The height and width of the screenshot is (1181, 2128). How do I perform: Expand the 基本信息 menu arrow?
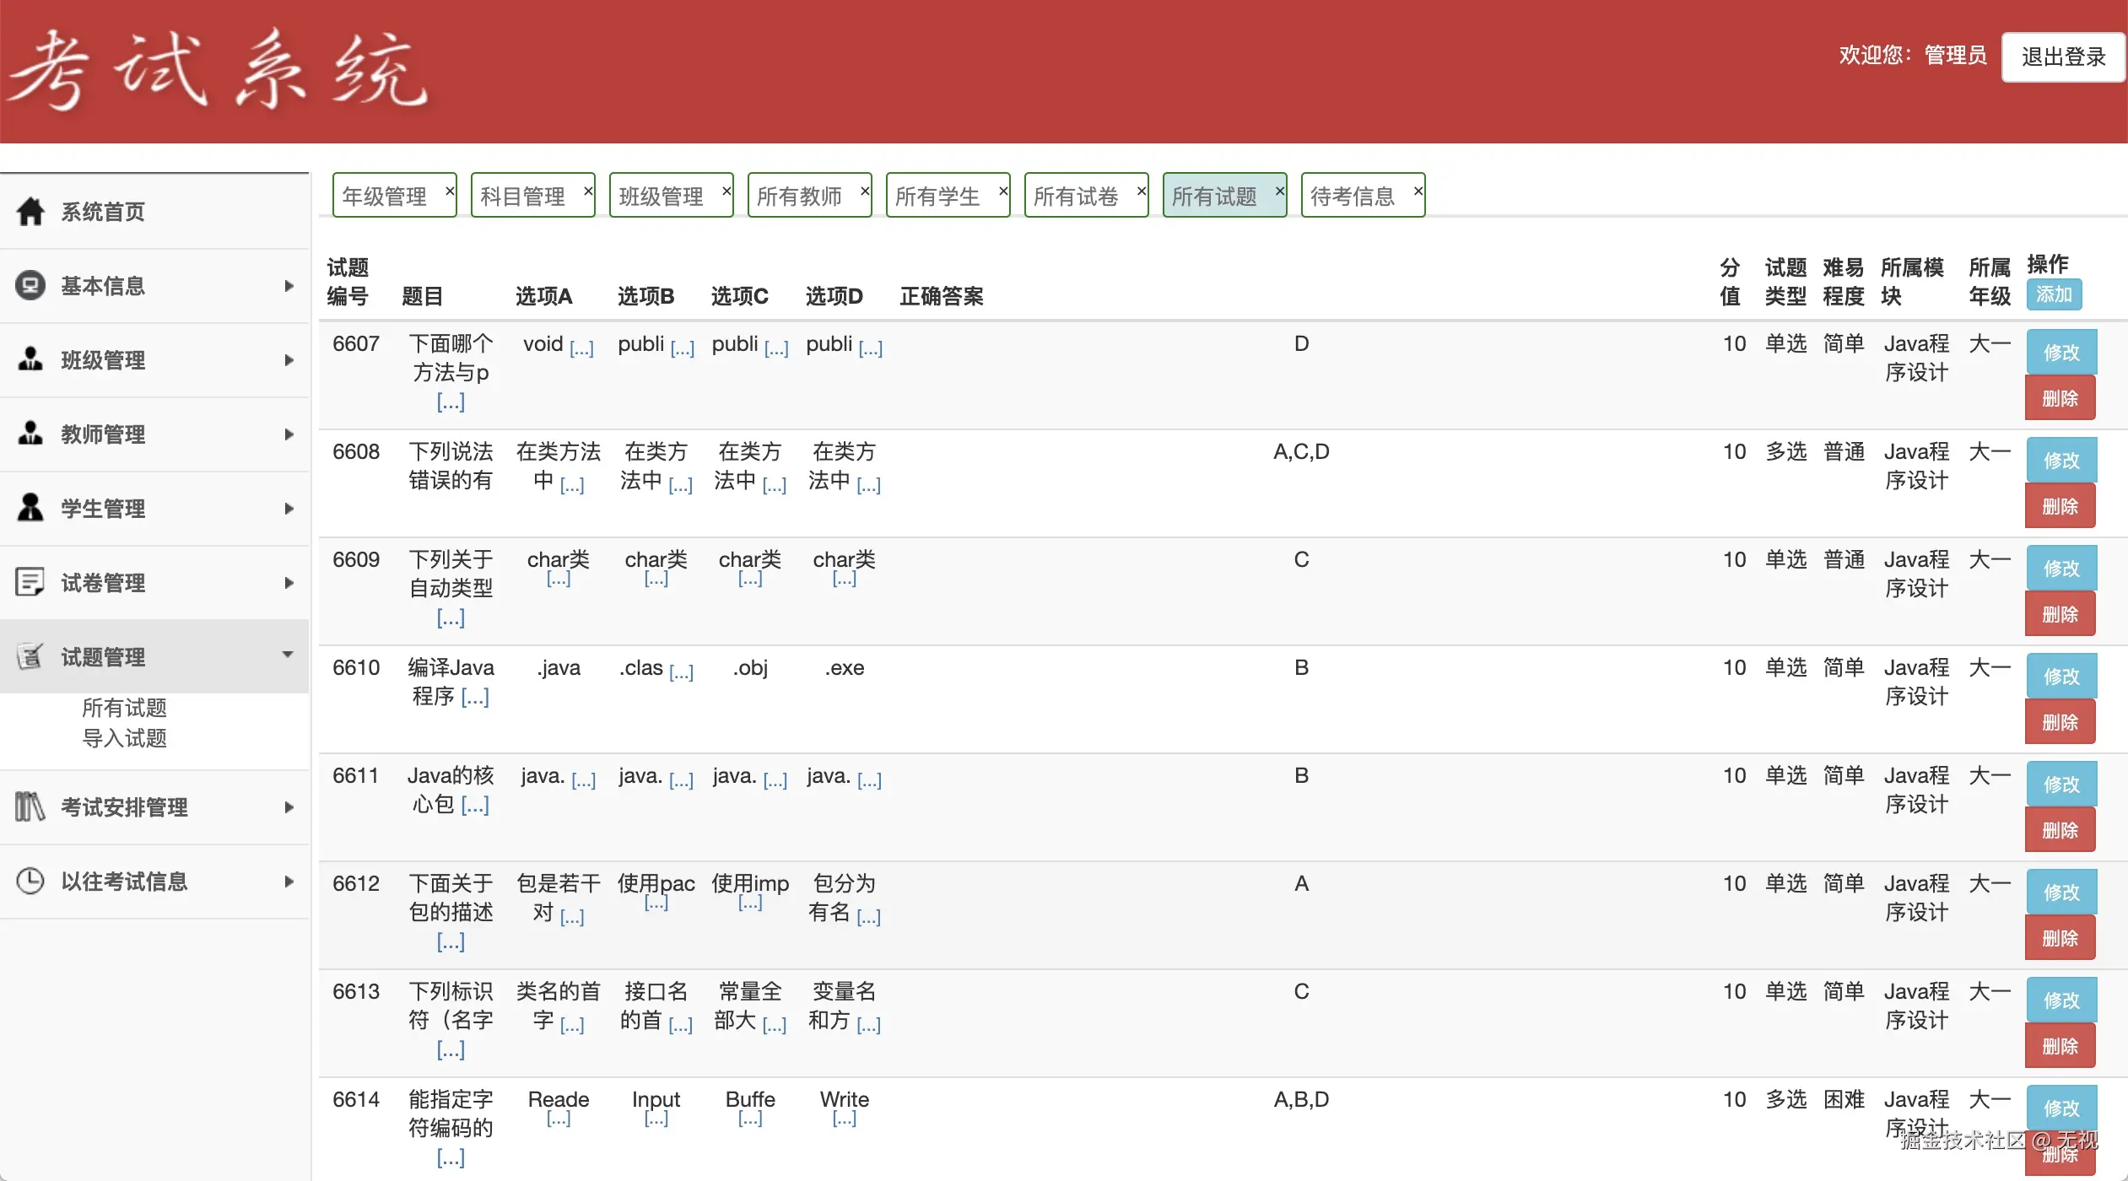point(289,286)
